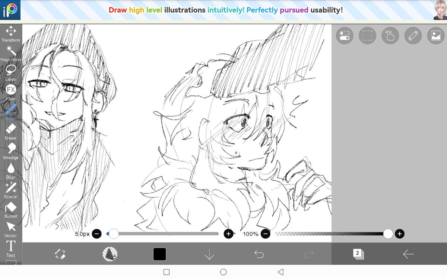Select the Transform tool
Screen dimensions: 447x279
[x=10, y=34]
